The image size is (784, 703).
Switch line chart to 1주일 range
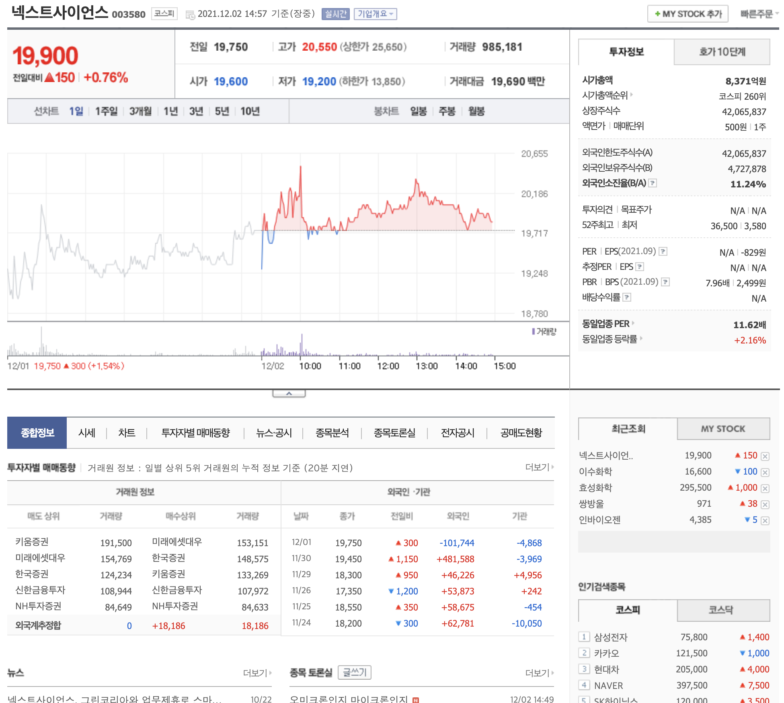coord(106,111)
